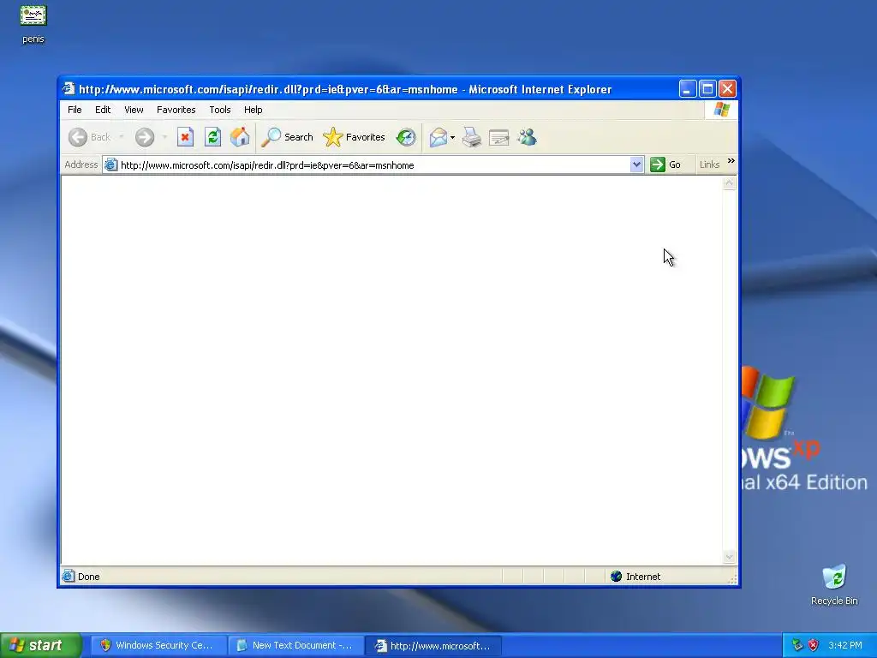
Task: Click the scrollbar down arrow
Action: [x=730, y=557]
